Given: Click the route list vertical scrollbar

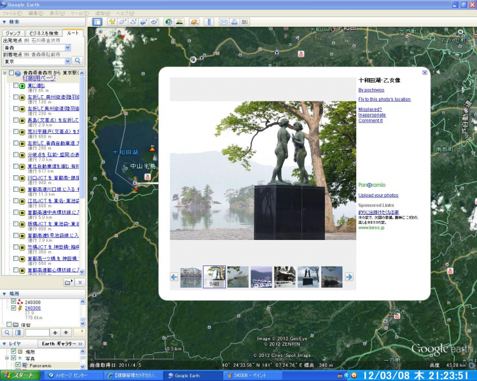Looking at the screenshot, I should coord(82,173).
